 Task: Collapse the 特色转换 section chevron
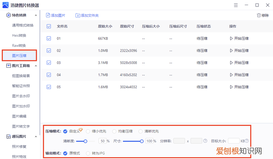[36, 15]
